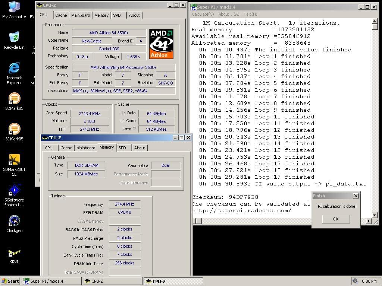
Task: Go to the Mainboard tab in the memory CPU-Z window
Action: 86,148
